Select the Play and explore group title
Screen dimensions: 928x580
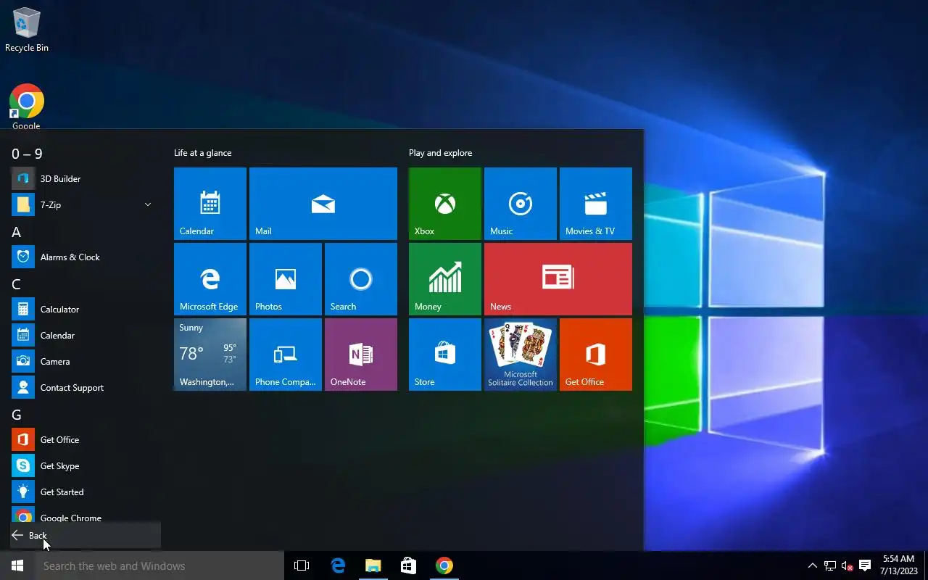click(440, 153)
